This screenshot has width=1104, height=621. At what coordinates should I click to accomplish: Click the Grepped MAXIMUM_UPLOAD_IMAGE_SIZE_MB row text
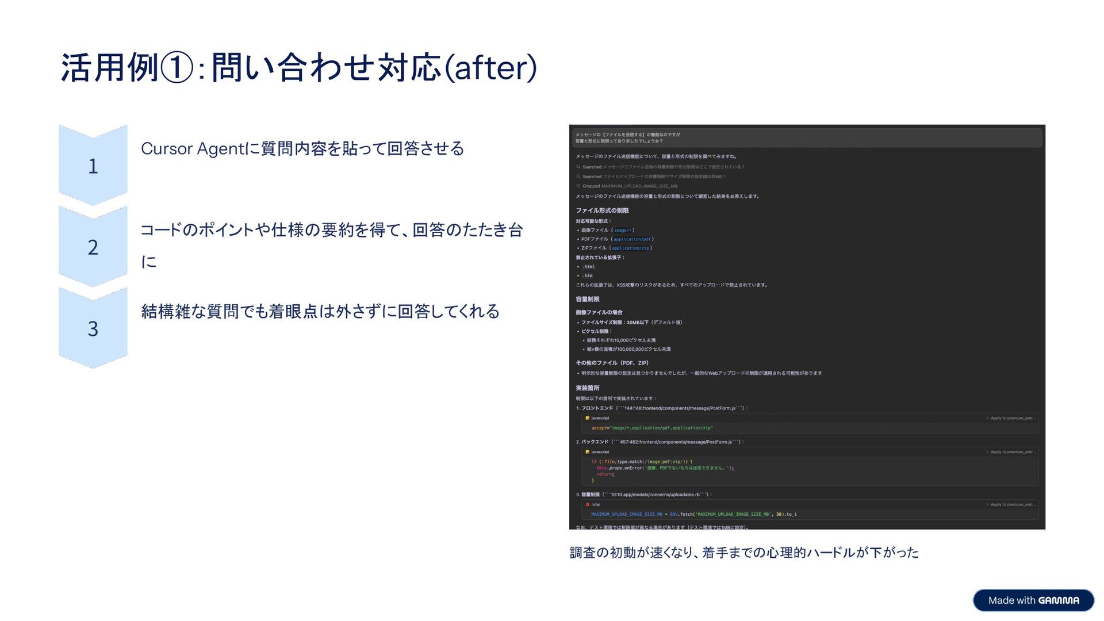point(630,186)
